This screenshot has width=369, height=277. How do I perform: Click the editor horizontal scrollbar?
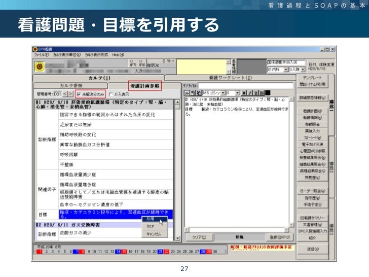pos(237,230)
